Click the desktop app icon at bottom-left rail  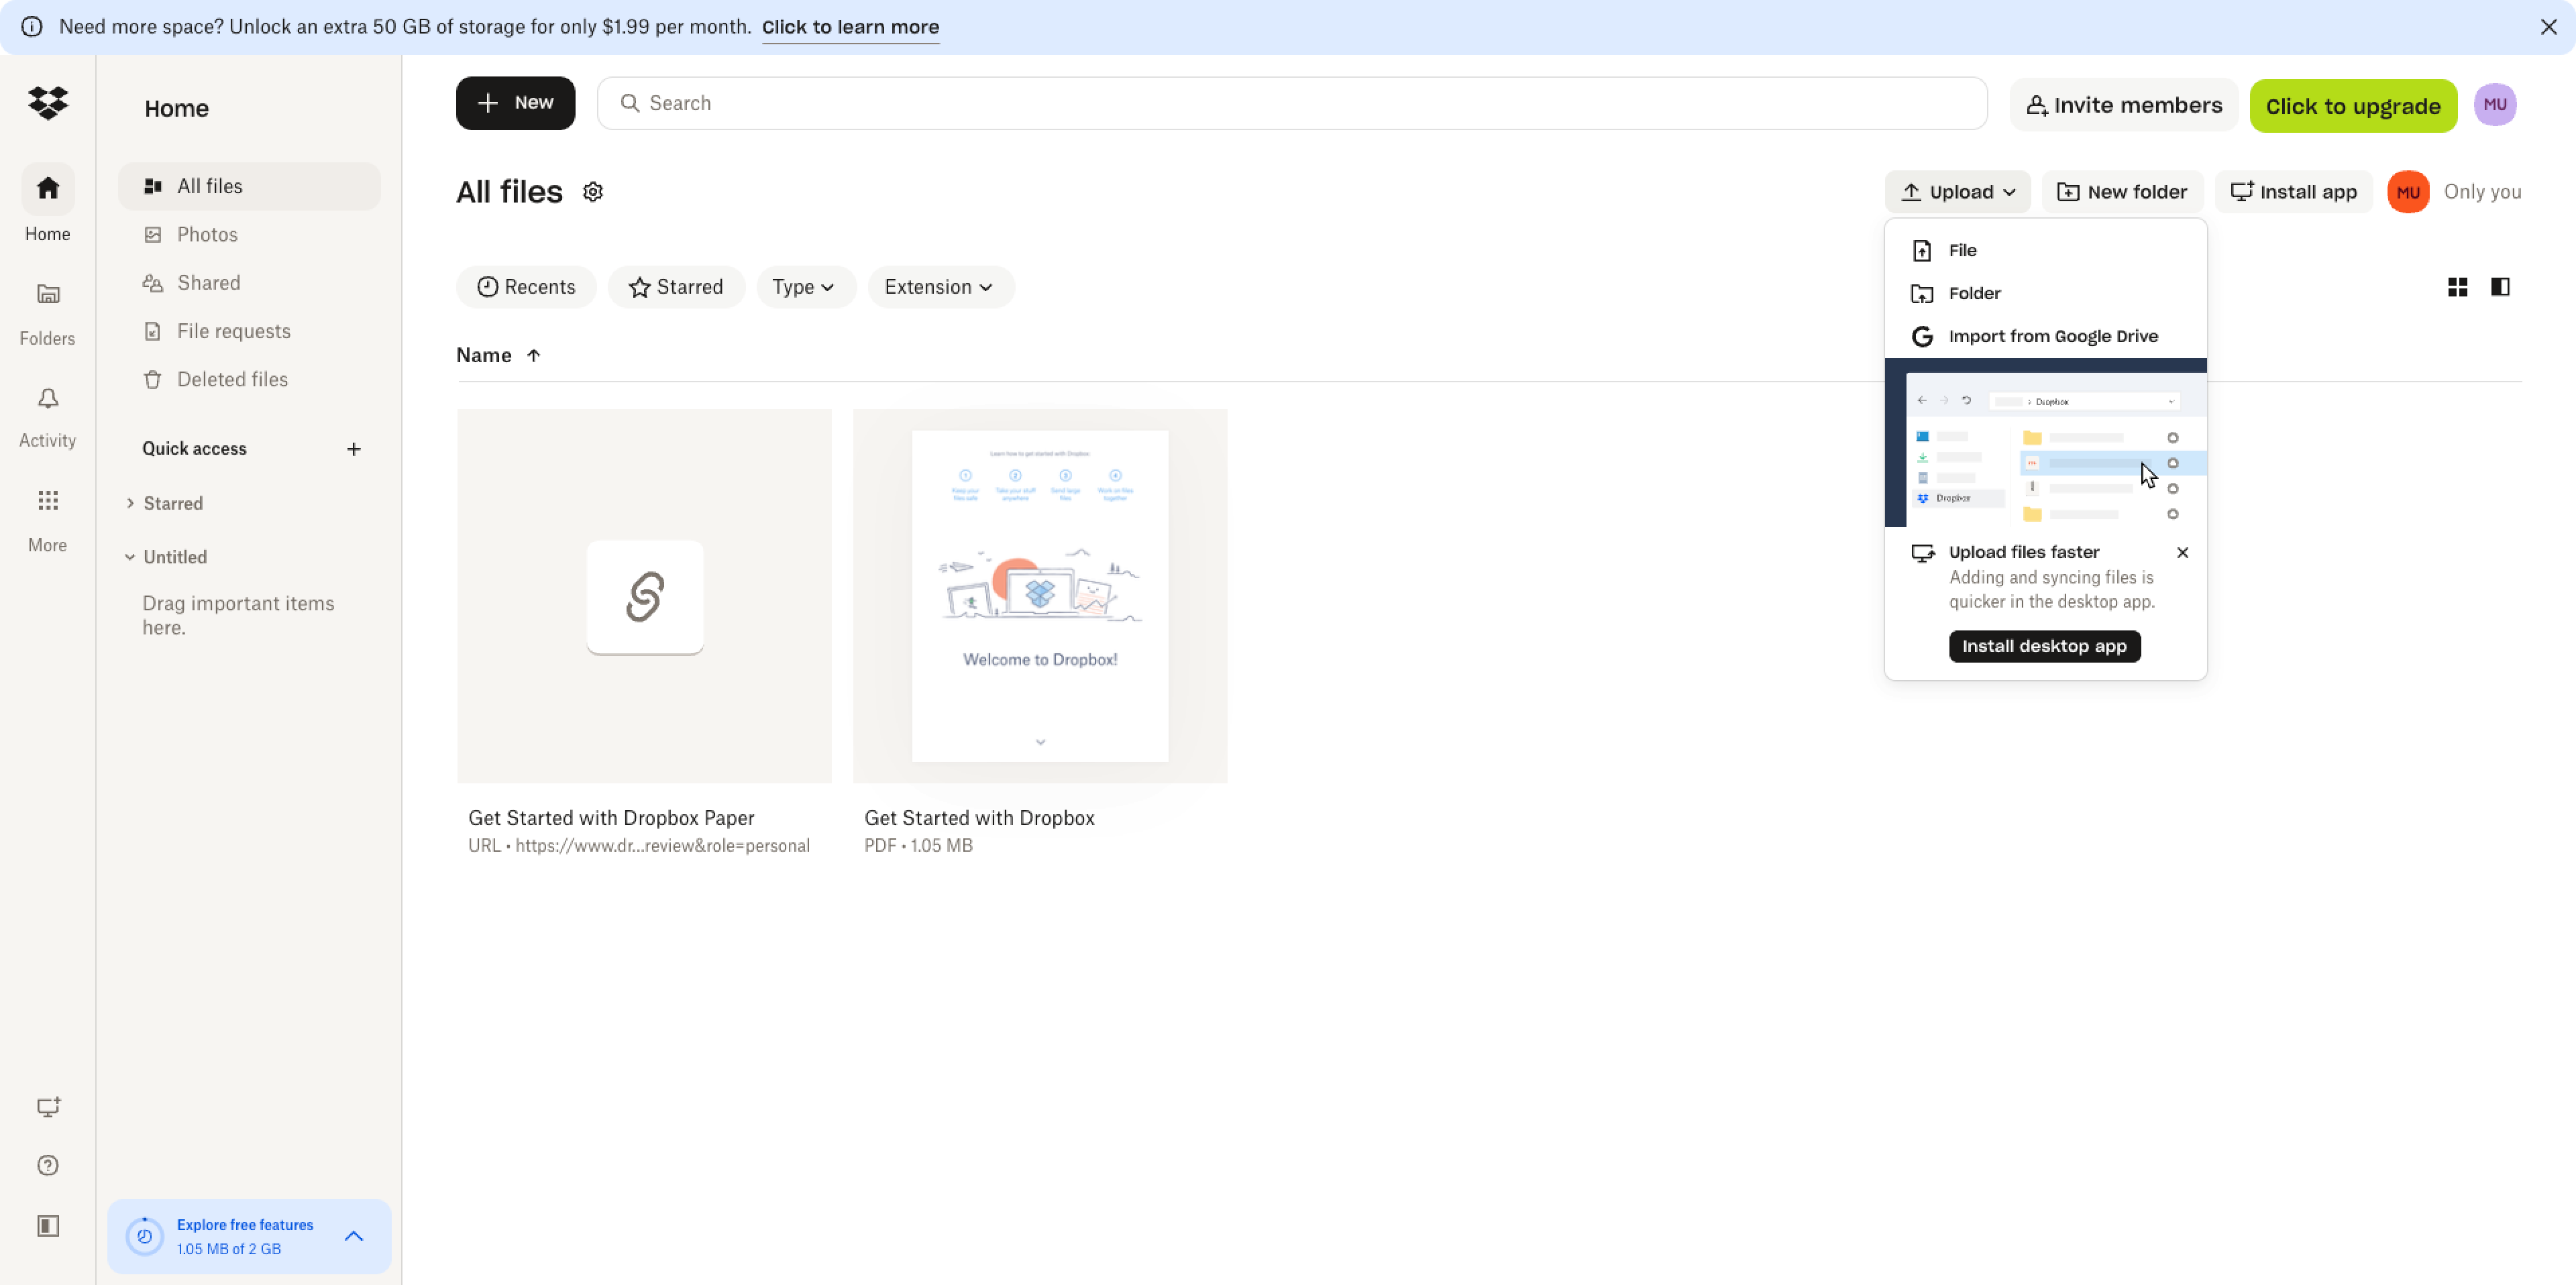(48, 1106)
